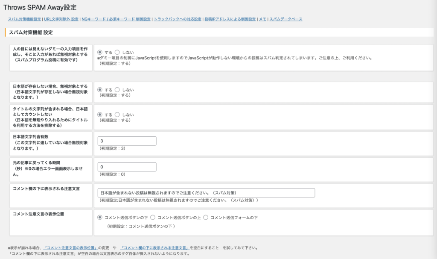
Task: Click the 元の記事に戻ってくる時間 label
Action: pos(48,168)
